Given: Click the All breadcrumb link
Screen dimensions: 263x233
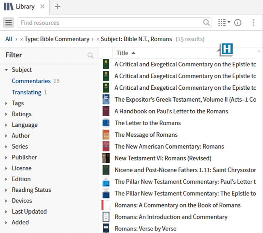Looking at the screenshot, I should (9, 39).
